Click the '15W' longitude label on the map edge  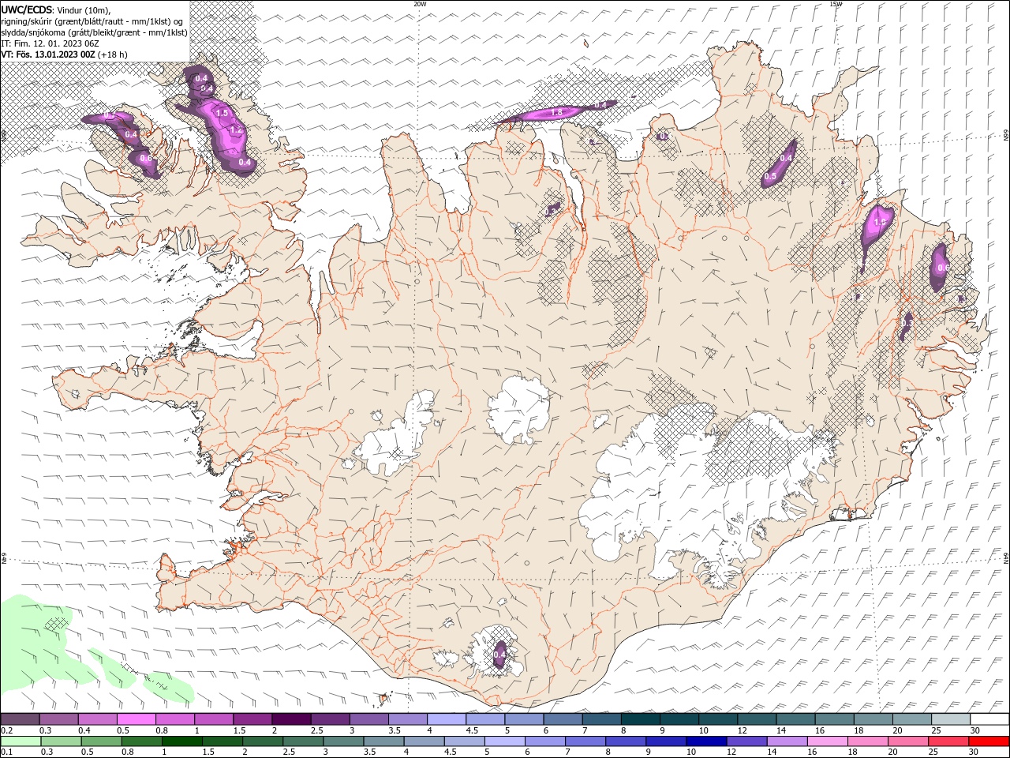(836, 4)
